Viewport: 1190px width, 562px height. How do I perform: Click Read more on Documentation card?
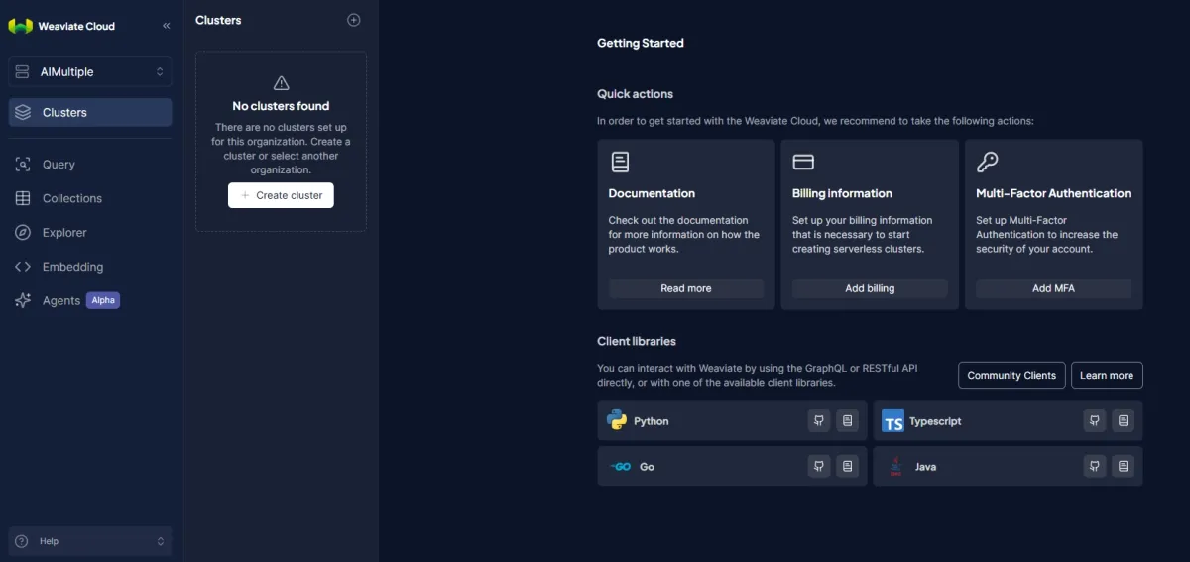click(686, 288)
